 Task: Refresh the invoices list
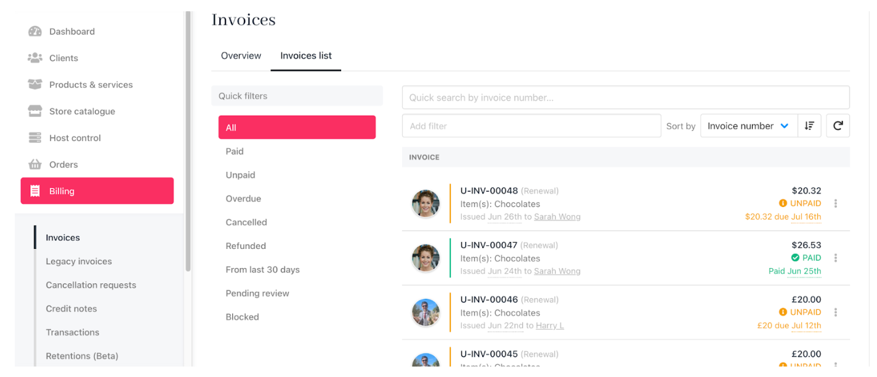coord(838,126)
